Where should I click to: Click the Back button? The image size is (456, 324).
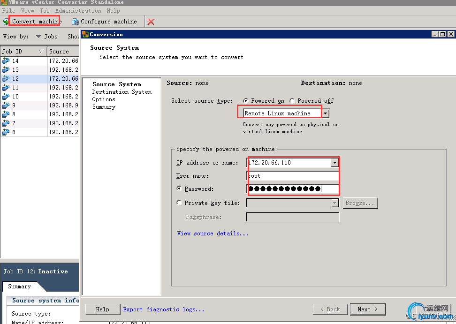pyautogui.click(x=330, y=309)
